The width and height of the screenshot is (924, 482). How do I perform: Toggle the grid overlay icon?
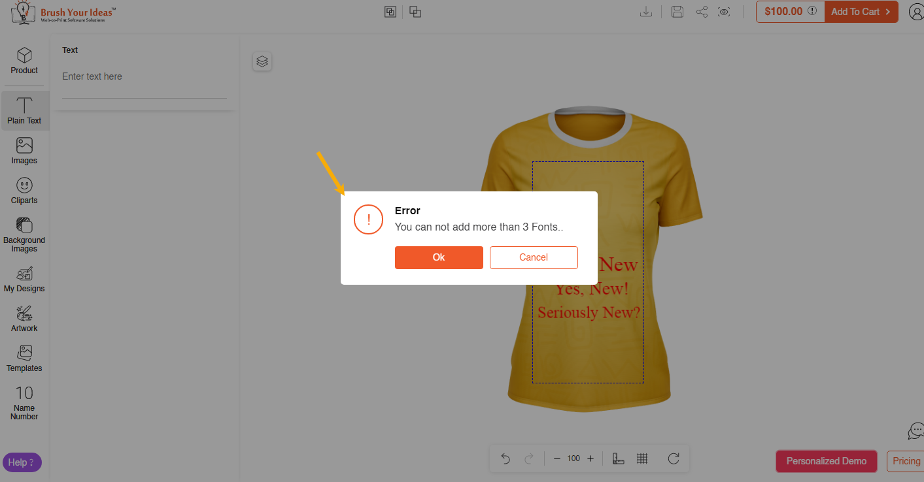642,458
